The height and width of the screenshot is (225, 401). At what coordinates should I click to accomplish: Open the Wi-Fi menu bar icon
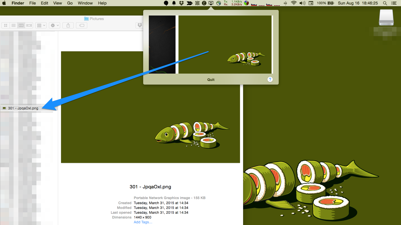point(294,3)
